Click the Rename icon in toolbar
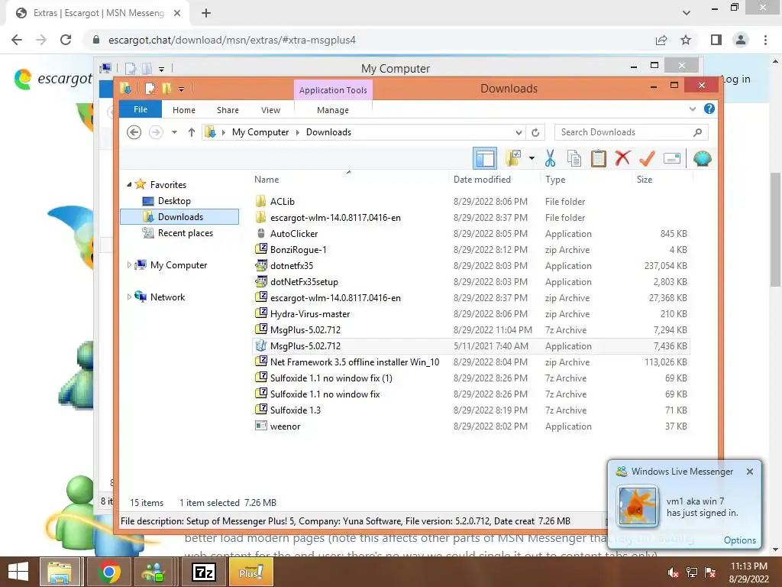Image resolution: width=782 pixels, height=587 pixels. 672,159
